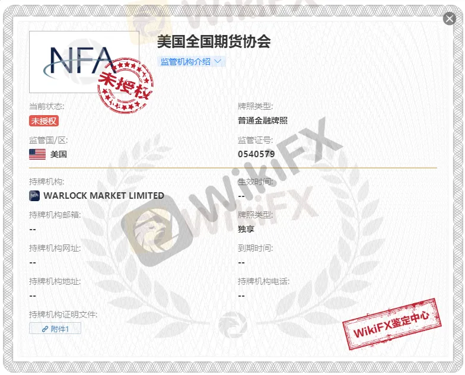Viewport: 465px width, 375px height.
Task: Click the 美国全国期货协会 title
Action: pos(214,42)
